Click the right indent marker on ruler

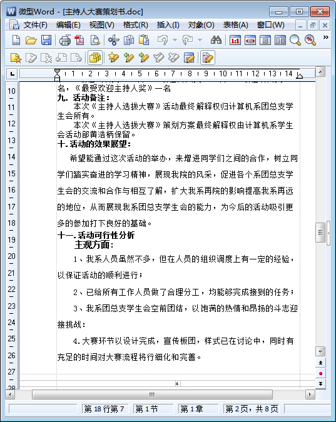click(299, 76)
